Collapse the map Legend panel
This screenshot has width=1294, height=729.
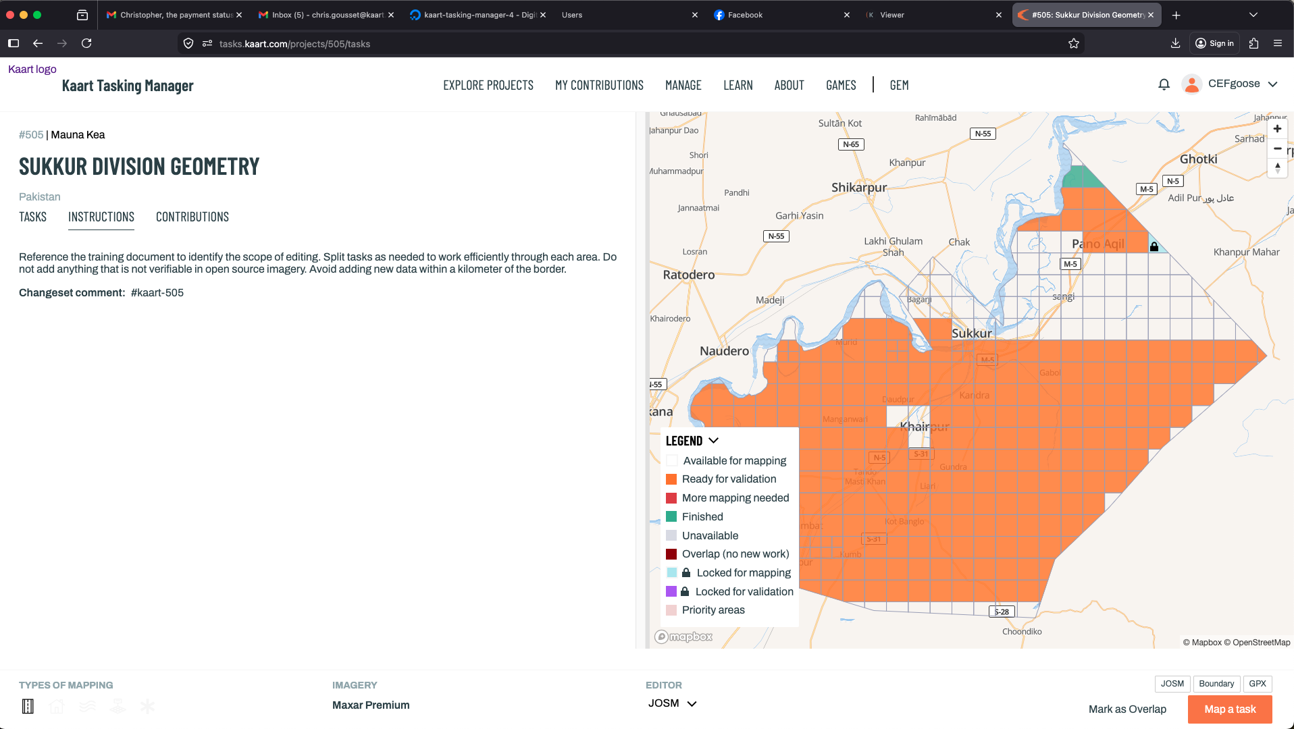(713, 441)
